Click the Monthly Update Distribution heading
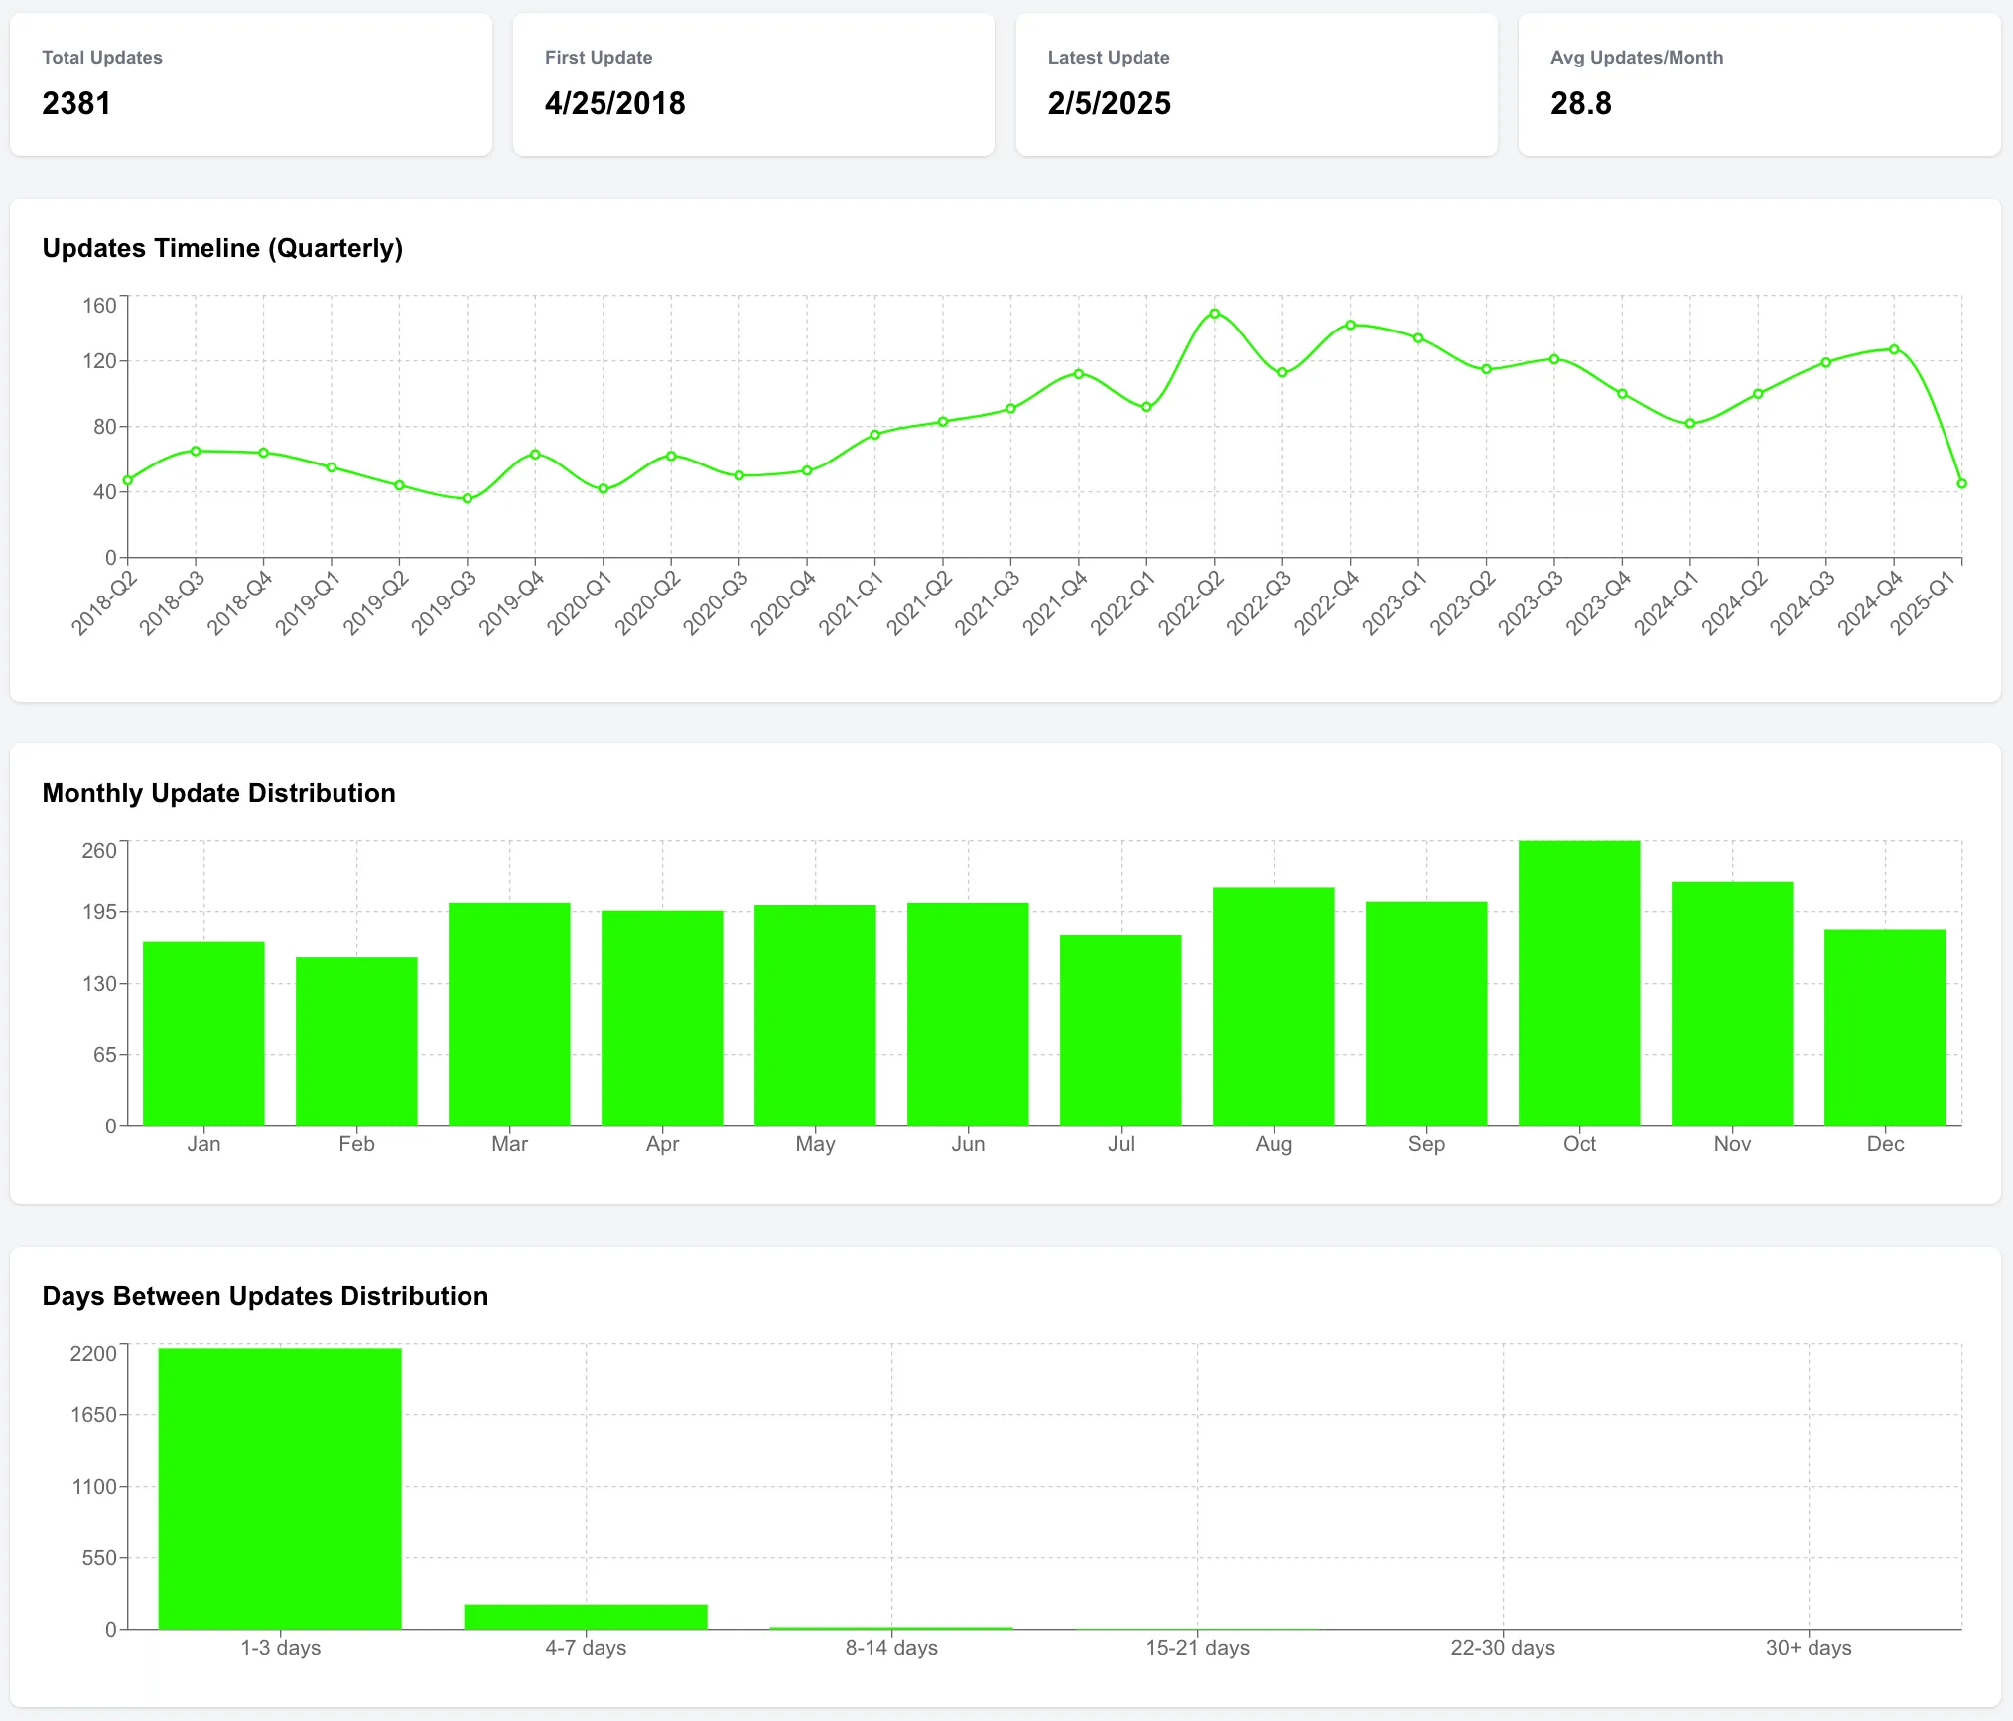 pos(218,793)
